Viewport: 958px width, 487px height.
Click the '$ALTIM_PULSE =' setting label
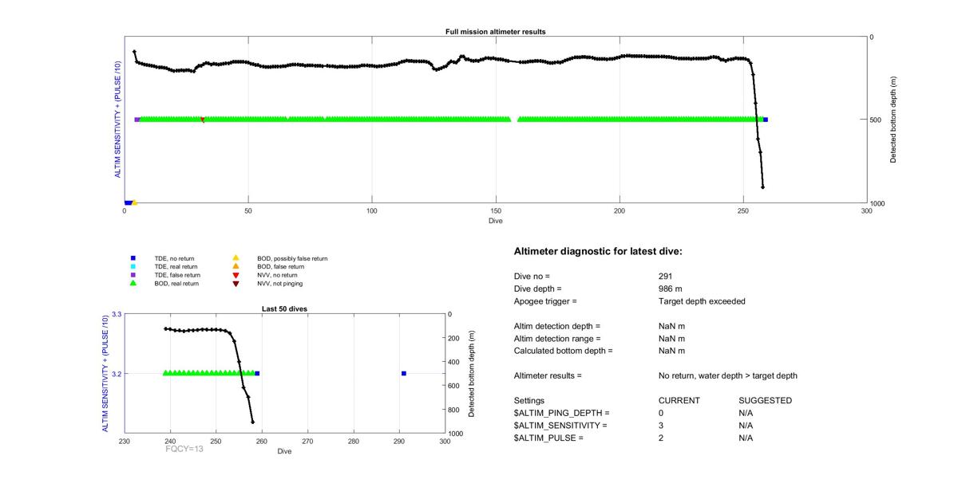click(548, 438)
